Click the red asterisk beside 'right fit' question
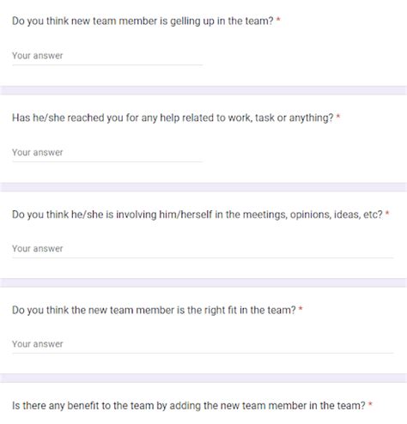This screenshot has width=407, height=424. tap(301, 308)
